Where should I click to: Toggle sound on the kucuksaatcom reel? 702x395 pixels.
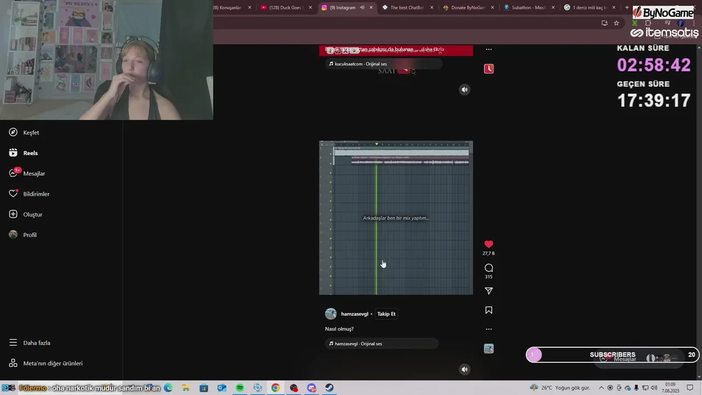pos(465,89)
